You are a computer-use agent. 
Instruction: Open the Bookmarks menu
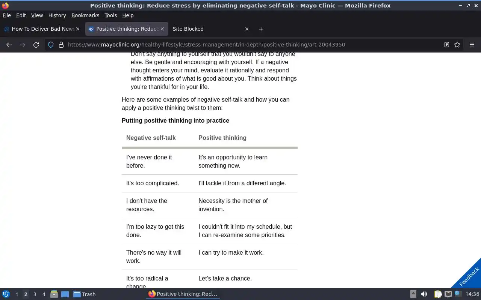coord(85,15)
